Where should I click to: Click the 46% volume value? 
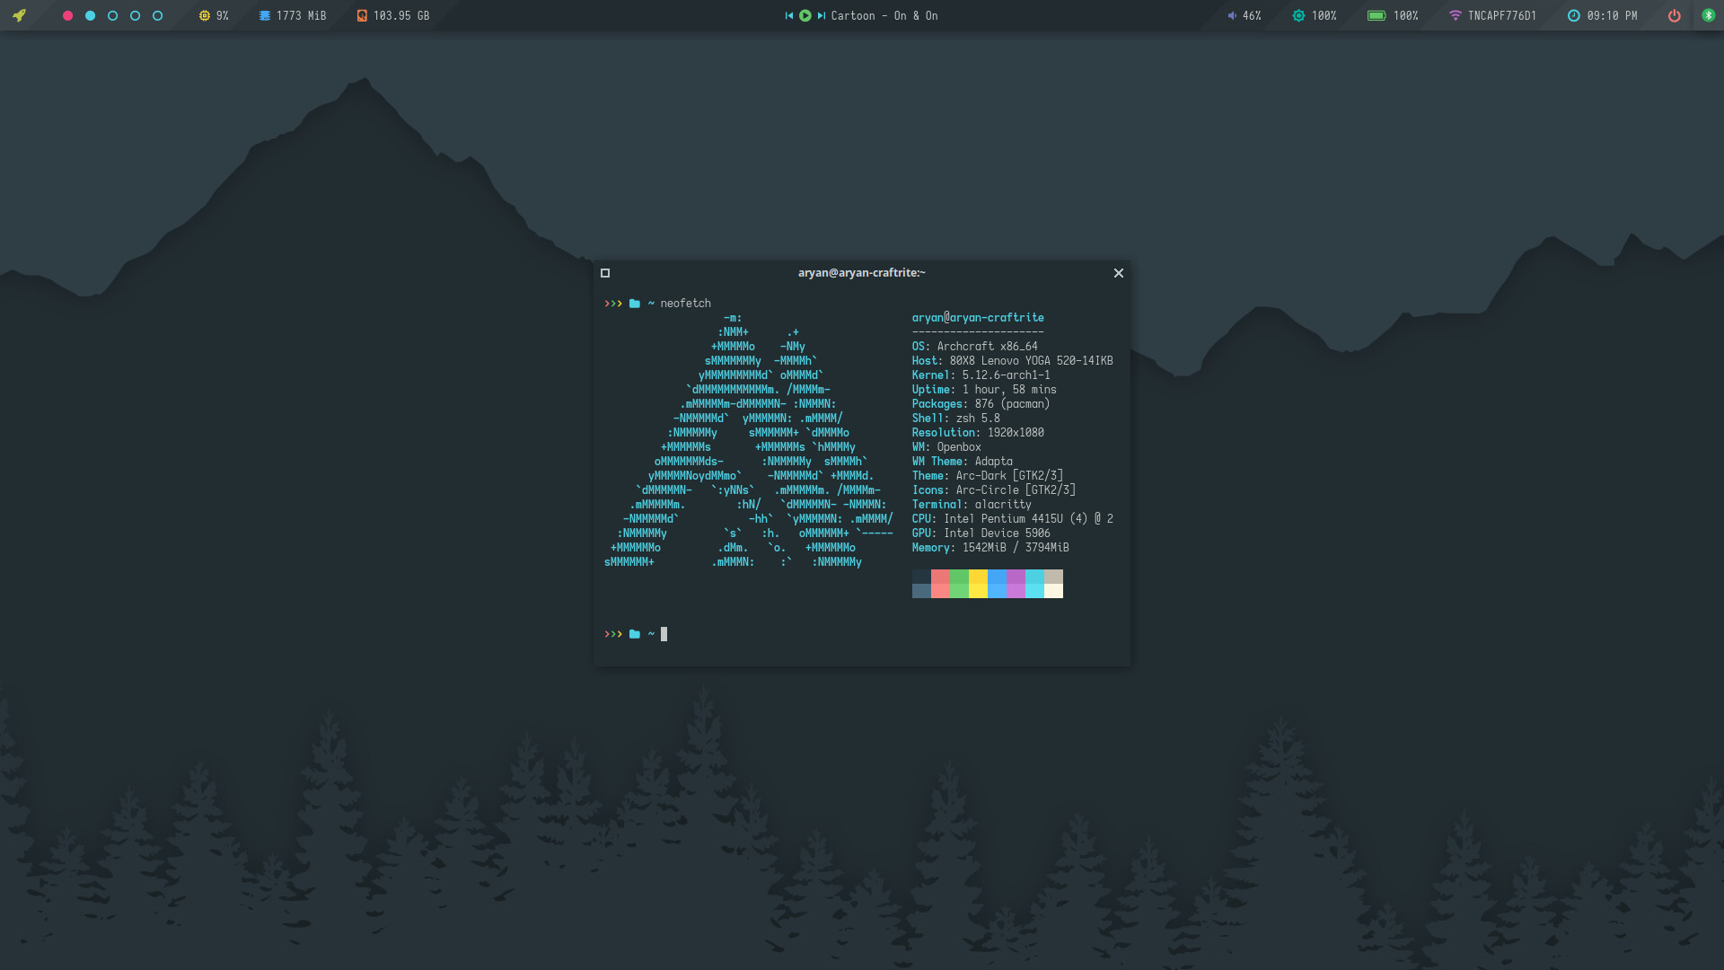[1252, 15]
